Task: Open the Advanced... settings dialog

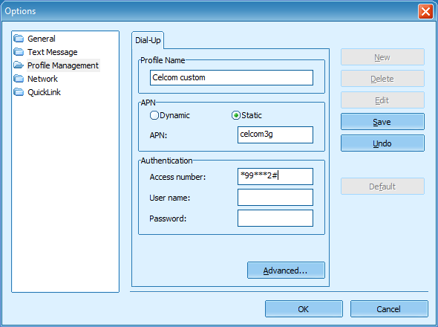Action: tap(286, 271)
